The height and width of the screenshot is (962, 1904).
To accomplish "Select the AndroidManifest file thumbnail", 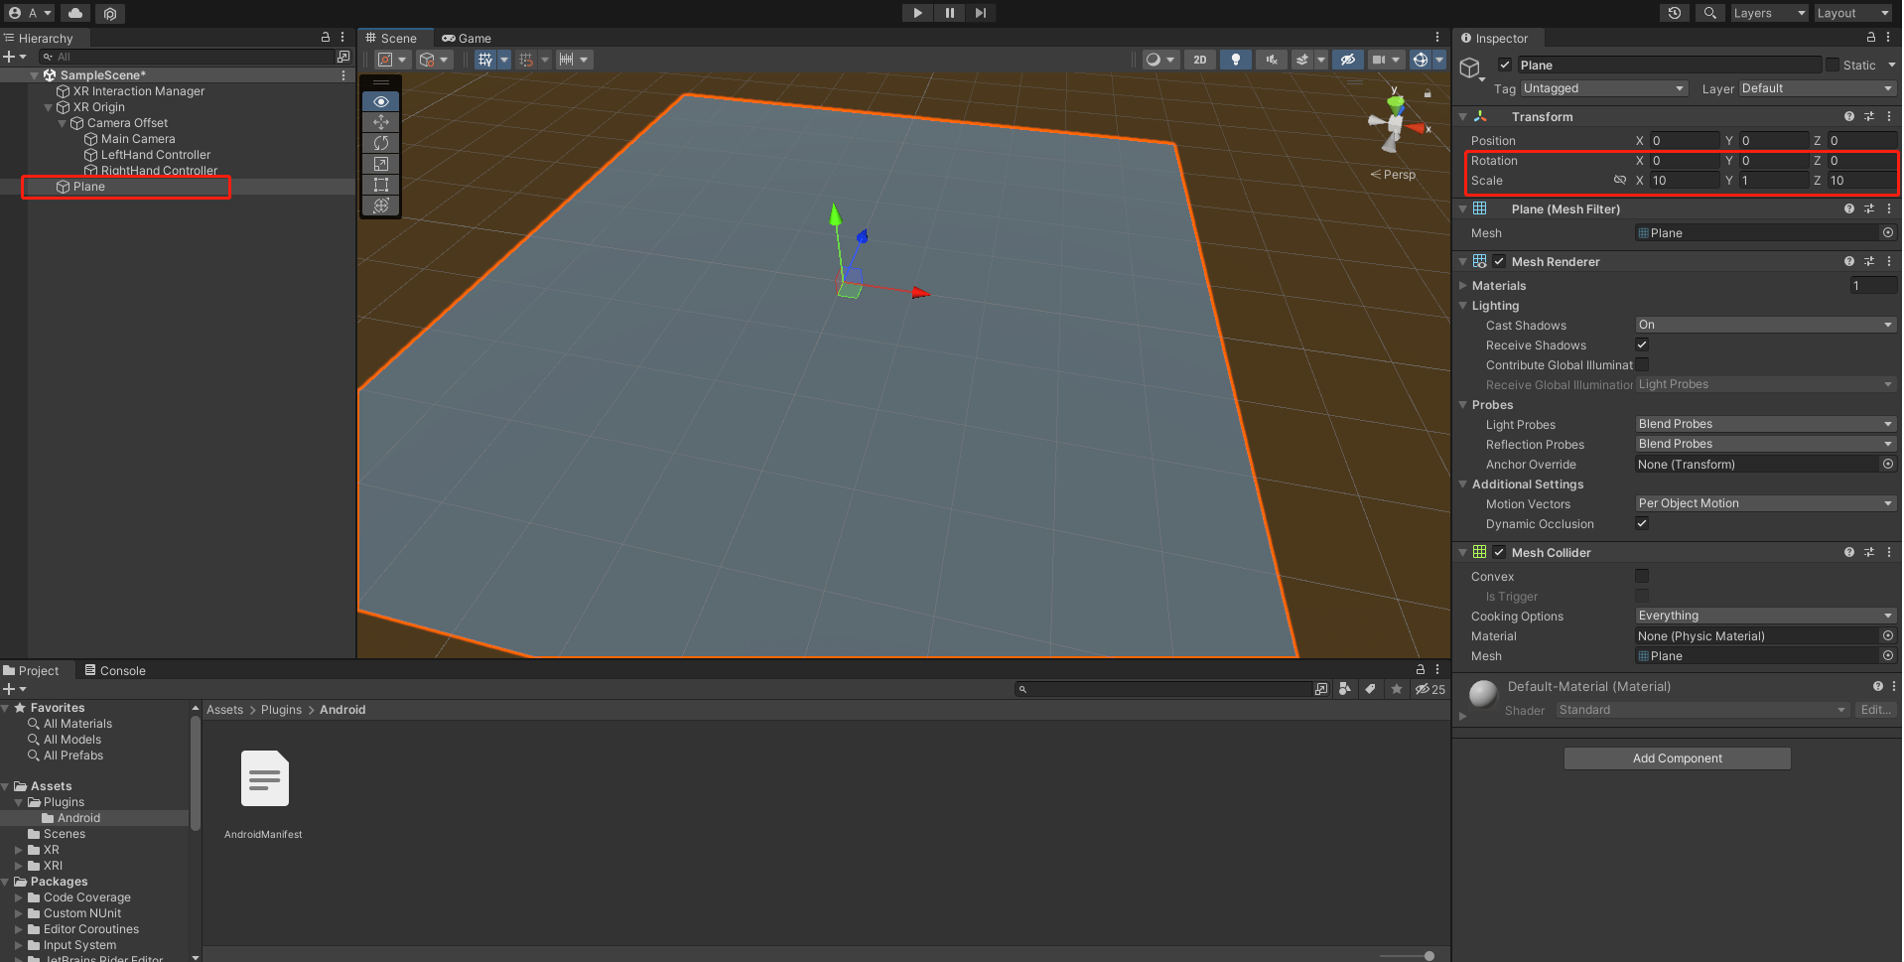I will 264,779.
